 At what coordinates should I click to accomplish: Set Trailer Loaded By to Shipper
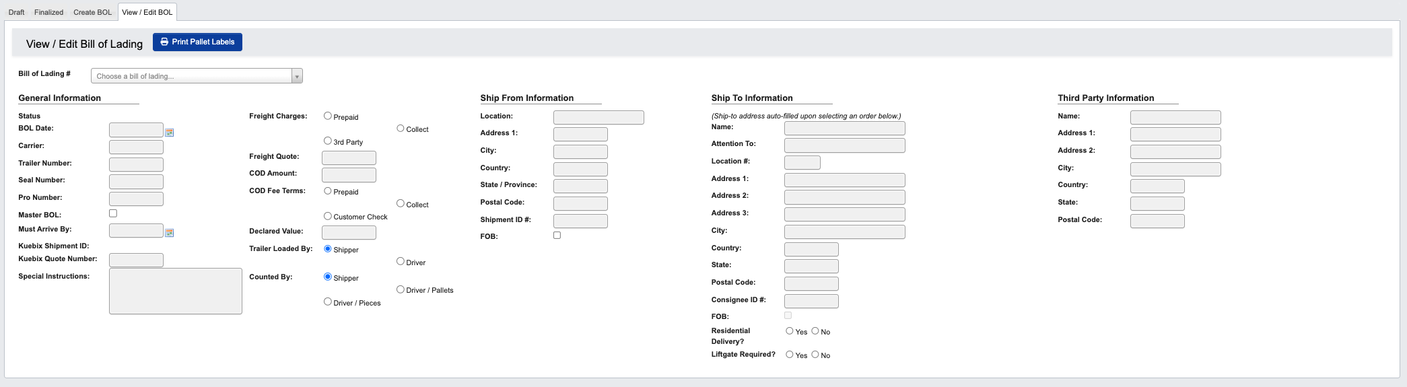(x=328, y=248)
